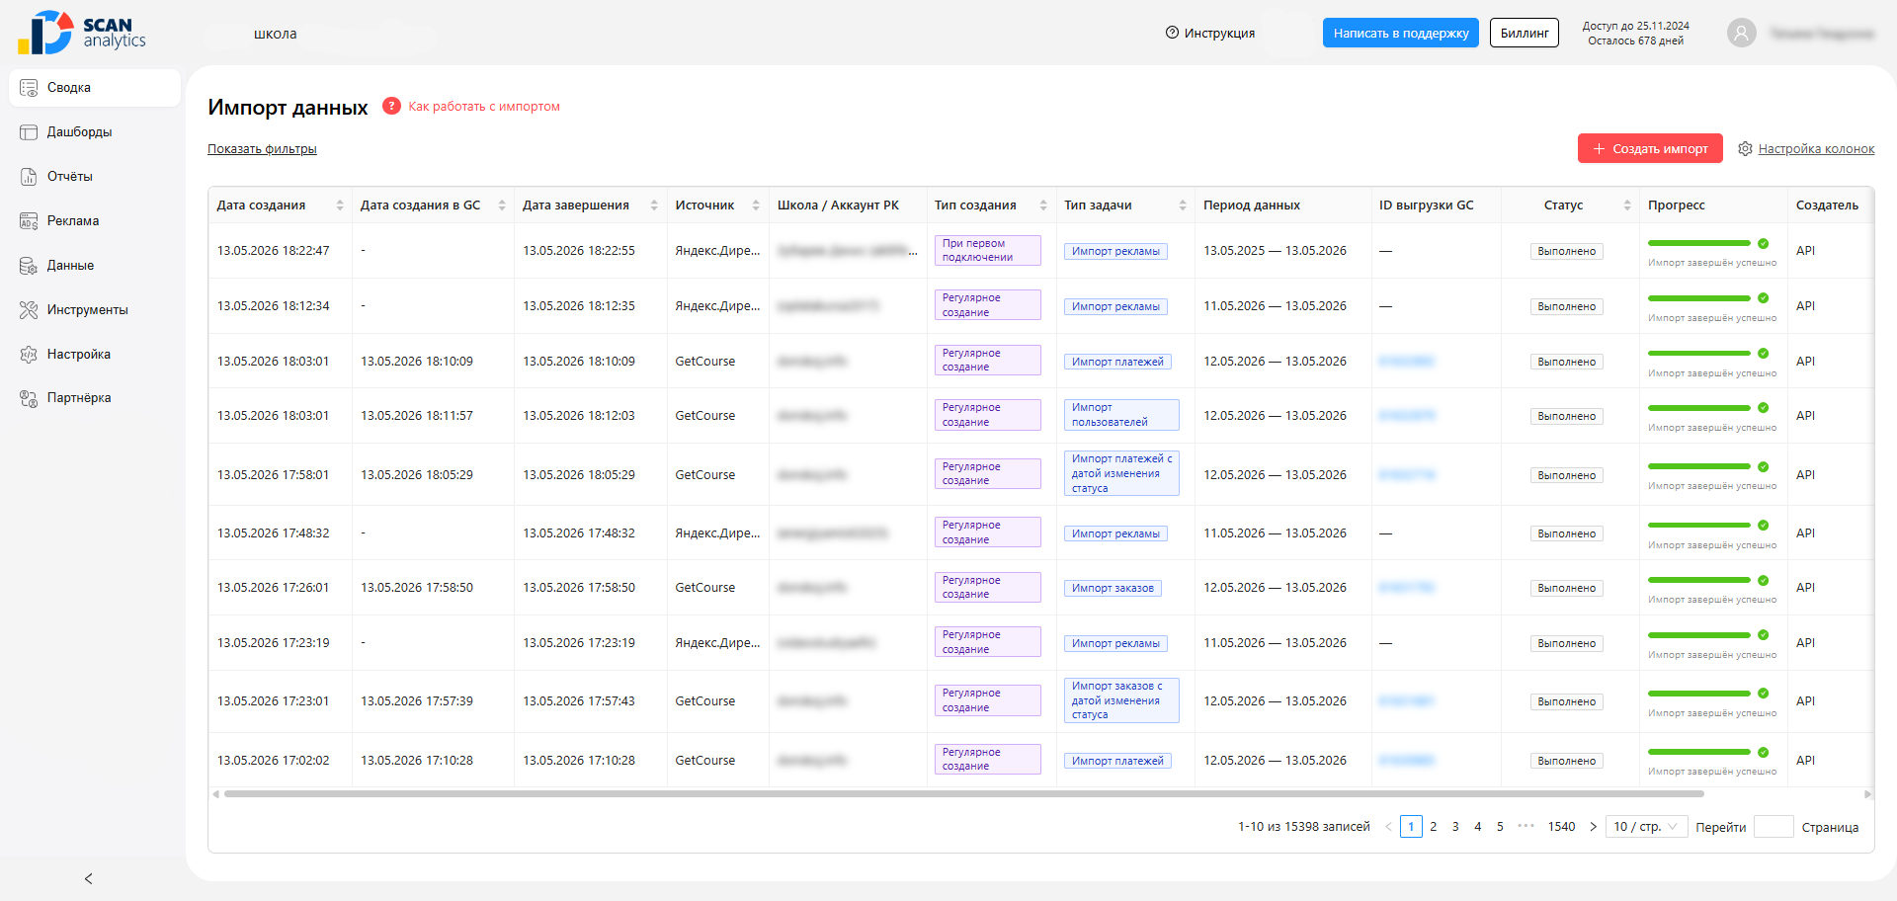Open the Дашборды sidebar icon
This screenshot has height=901, width=1897.
tap(29, 132)
